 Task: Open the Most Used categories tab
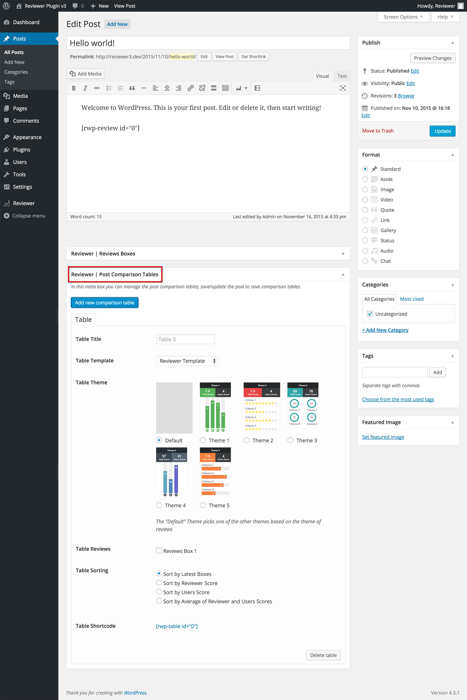(x=412, y=299)
